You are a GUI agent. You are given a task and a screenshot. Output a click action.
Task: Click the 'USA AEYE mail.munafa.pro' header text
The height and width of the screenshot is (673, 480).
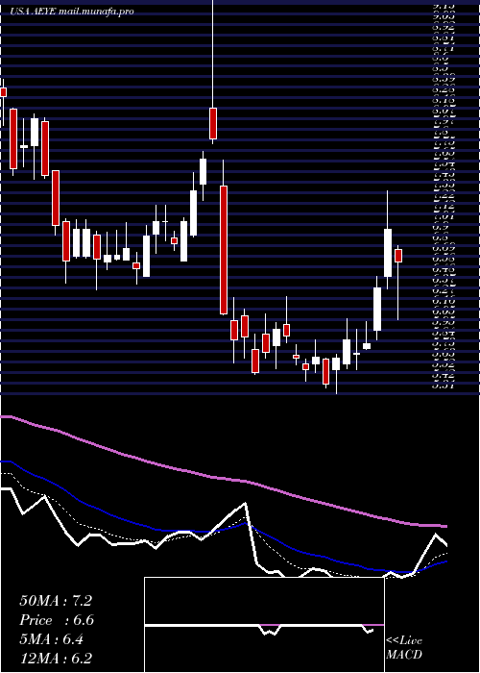(72, 12)
